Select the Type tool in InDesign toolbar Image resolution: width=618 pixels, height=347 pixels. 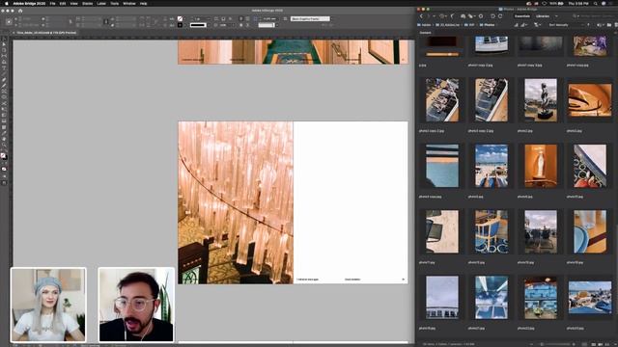4,67
